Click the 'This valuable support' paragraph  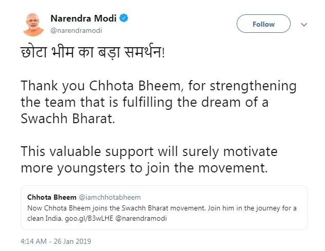coord(149,160)
